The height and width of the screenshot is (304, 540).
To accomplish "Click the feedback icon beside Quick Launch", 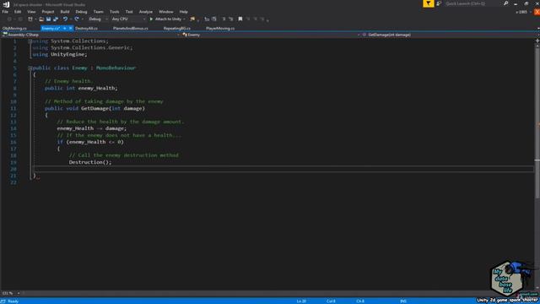I will [439, 3].
